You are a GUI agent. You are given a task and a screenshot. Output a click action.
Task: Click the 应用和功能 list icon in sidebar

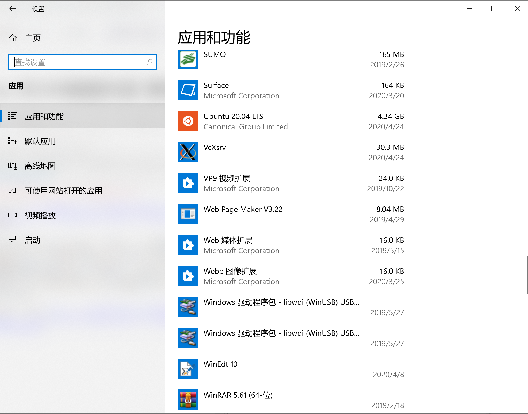pos(12,116)
